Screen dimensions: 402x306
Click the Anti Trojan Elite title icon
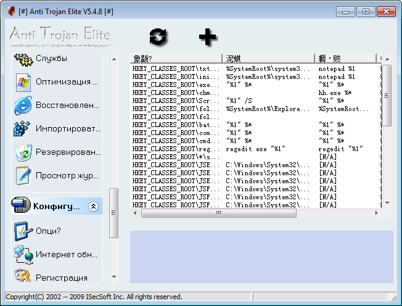11,11
